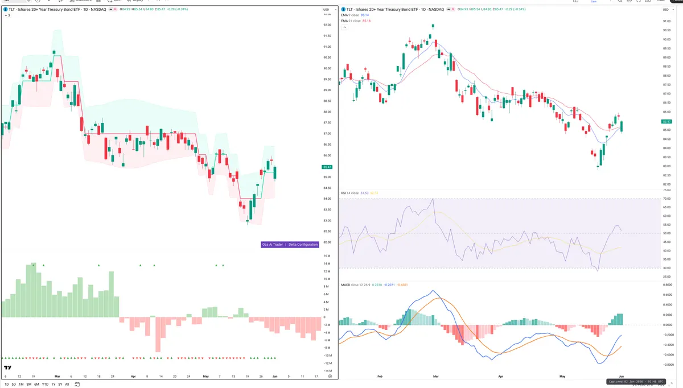This screenshot has height=388, width=683.
Task: Set time range to 1M
Action: [x=21, y=384]
